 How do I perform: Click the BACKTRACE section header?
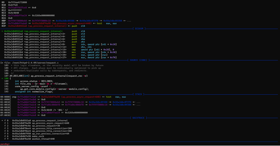(138, 118)
